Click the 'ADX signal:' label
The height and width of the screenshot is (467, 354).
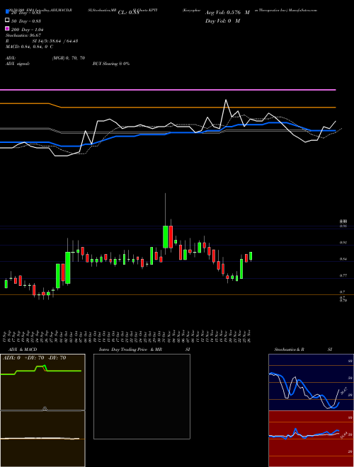pyautogui.click(x=18, y=64)
